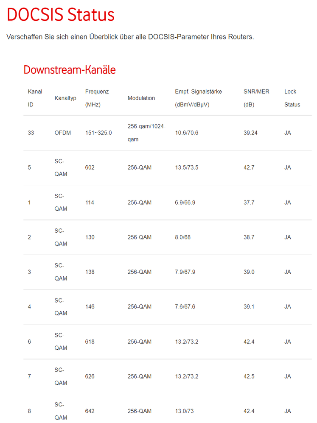
Task: Select signal strength 13.0/73
Action: click(184, 411)
